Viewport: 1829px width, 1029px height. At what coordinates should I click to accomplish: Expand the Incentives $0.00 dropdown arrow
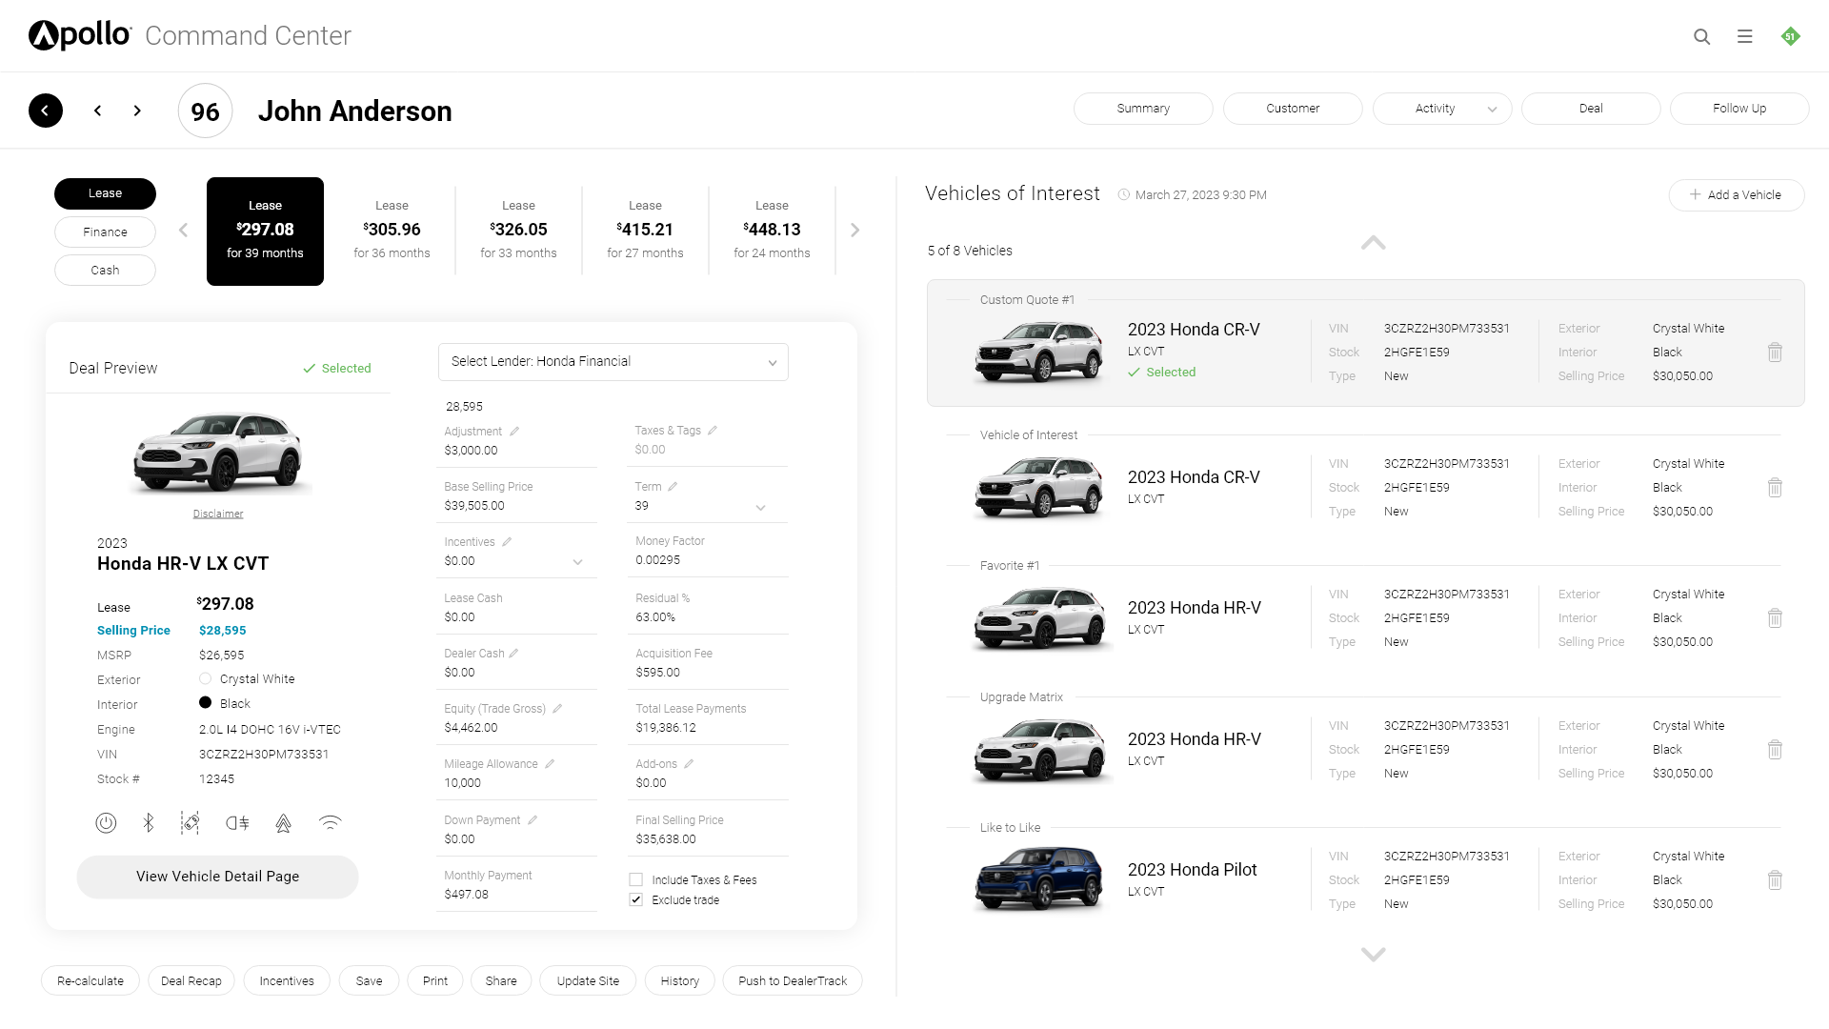(x=577, y=562)
